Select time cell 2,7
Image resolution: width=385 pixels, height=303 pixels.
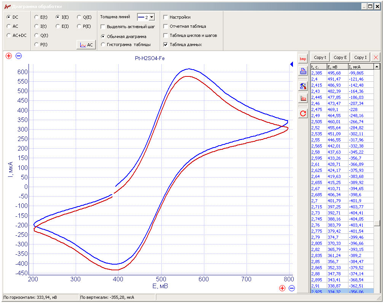[x=318, y=201]
